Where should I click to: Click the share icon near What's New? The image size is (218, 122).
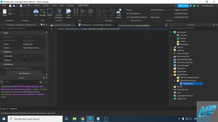click(198, 6)
